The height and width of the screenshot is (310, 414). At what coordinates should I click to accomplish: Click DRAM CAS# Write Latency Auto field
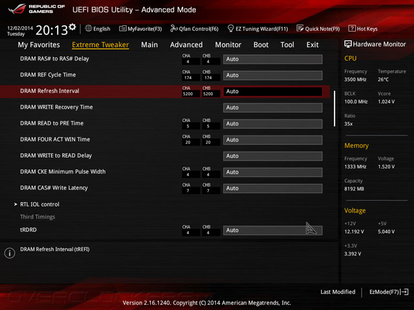coord(273,188)
